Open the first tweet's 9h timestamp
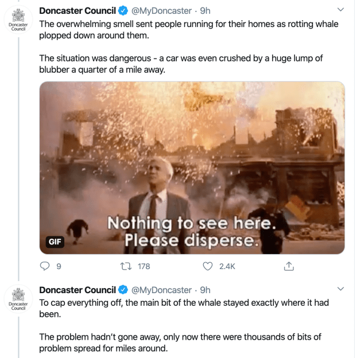The height and width of the screenshot is (358, 356). (x=205, y=11)
